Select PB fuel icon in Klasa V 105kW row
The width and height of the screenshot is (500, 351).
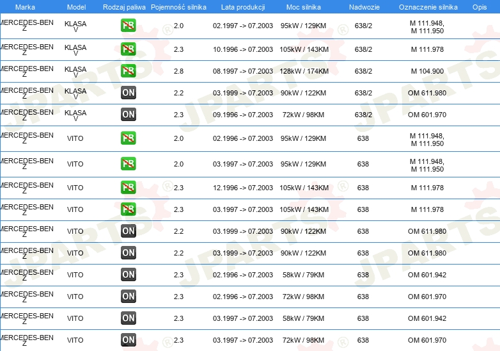point(129,49)
